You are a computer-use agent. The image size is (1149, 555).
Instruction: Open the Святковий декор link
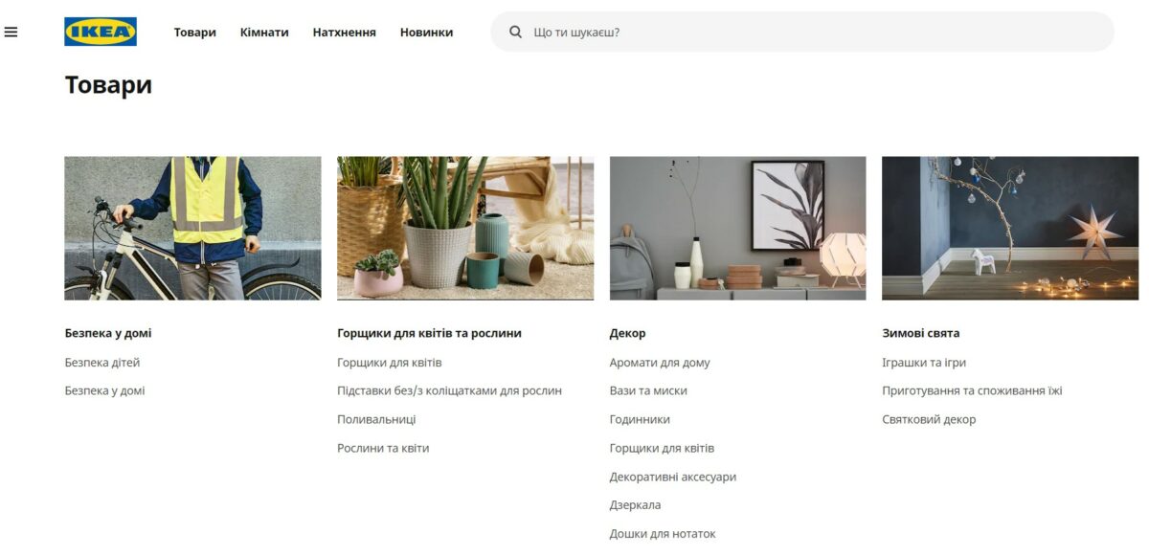tap(929, 419)
